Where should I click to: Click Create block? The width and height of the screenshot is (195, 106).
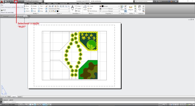pos(90,6)
